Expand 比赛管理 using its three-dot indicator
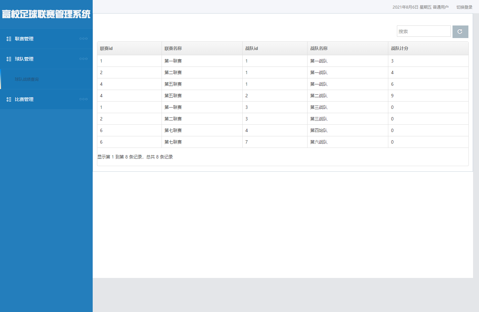Image resolution: width=479 pixels, height=312 pixels. [x=83, y=99]
